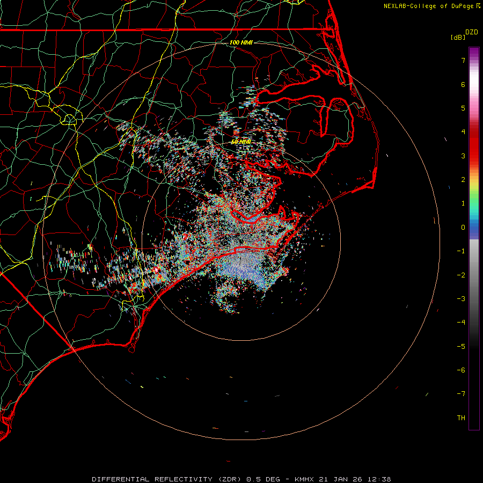Click the 50 NMI range ring label
This screenshot has width=483, height=483.
[241, 142]
